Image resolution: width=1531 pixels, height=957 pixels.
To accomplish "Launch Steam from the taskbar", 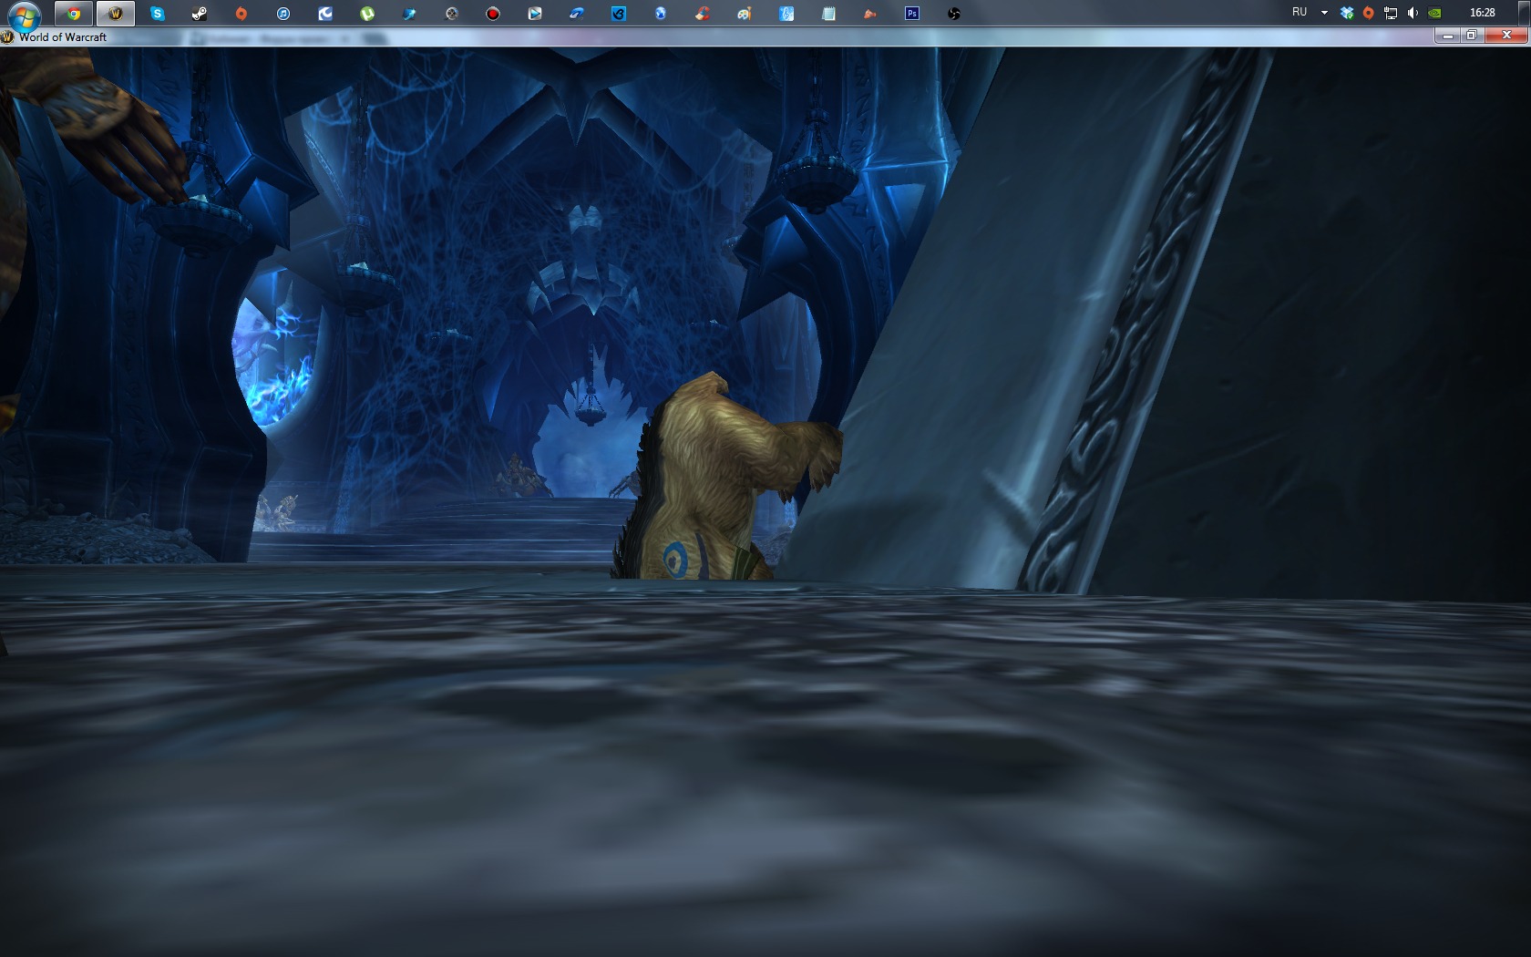I will pos(200,13).
